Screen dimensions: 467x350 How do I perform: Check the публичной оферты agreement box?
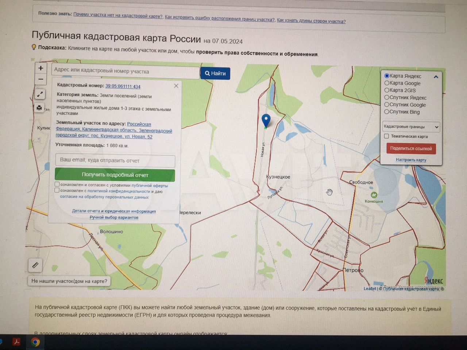pyautogui.click(x=57, y=184)
